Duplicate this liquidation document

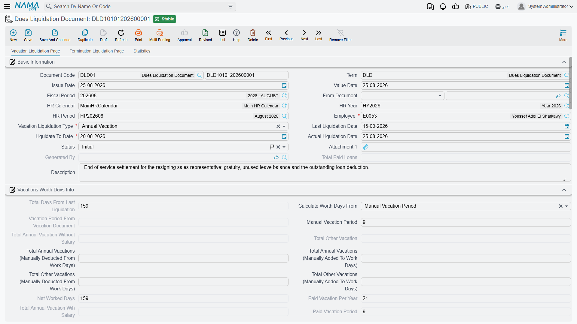click(85, 35)
